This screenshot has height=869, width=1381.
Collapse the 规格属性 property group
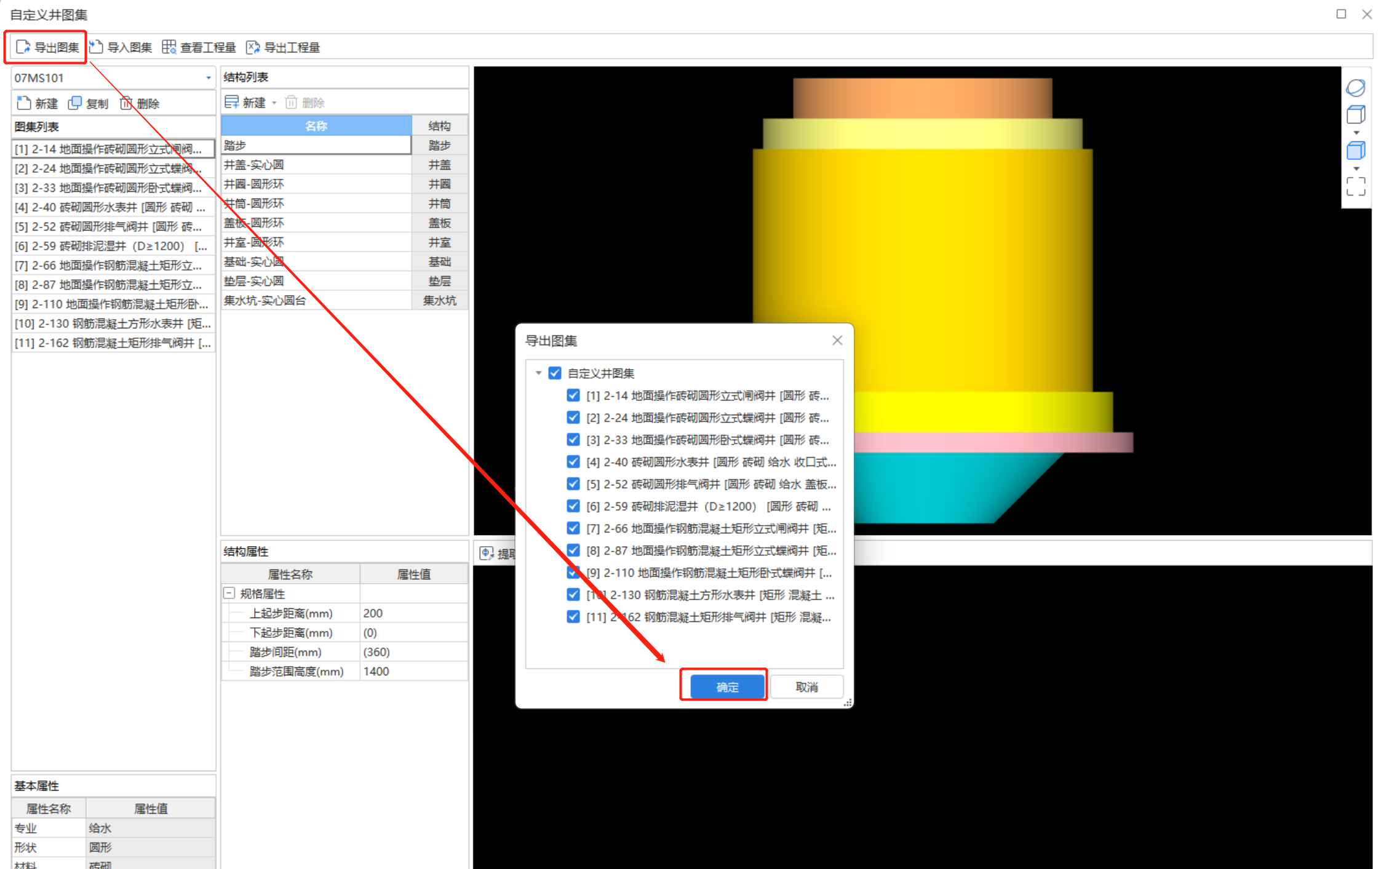pos(229,593)
